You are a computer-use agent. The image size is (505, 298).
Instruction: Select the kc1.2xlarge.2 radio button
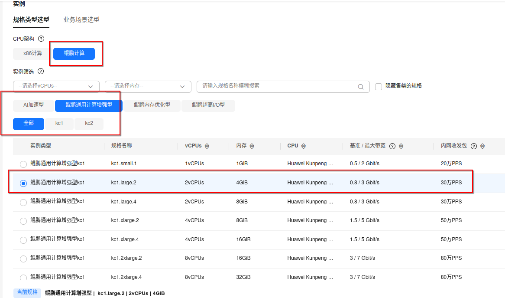[x=23, y=259]
